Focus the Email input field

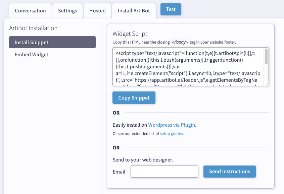pyautogui.click(x=164, y=172)
